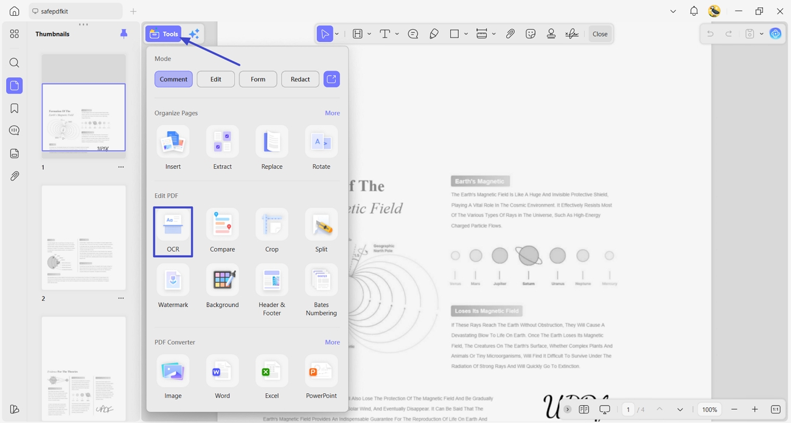Image resolution: width=791 pixels, height=423 pixels.
Task: Zoom in with the plus button
Action: pyautogui.click(x=755, y=410)
